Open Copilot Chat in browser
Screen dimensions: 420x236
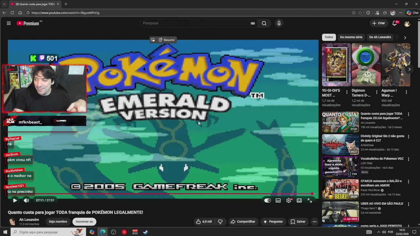click(412, 13)
